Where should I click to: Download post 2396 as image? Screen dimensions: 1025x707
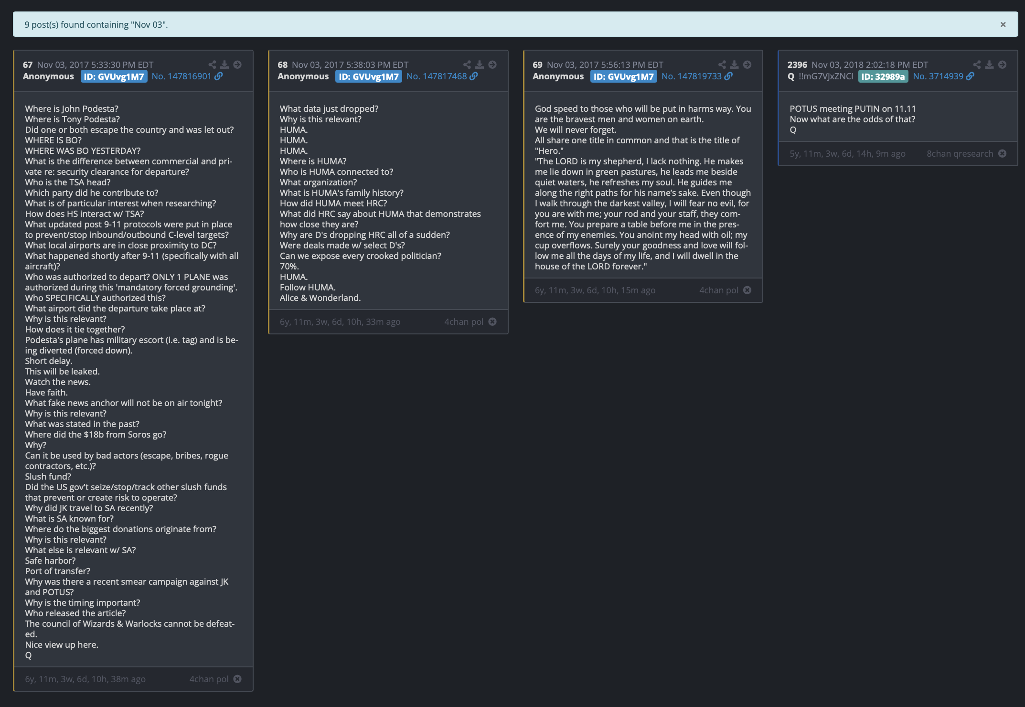coord(990,64)
